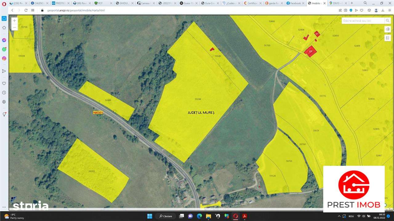Select the snapshot camera tool in the browser toolbar

(345, 10)
